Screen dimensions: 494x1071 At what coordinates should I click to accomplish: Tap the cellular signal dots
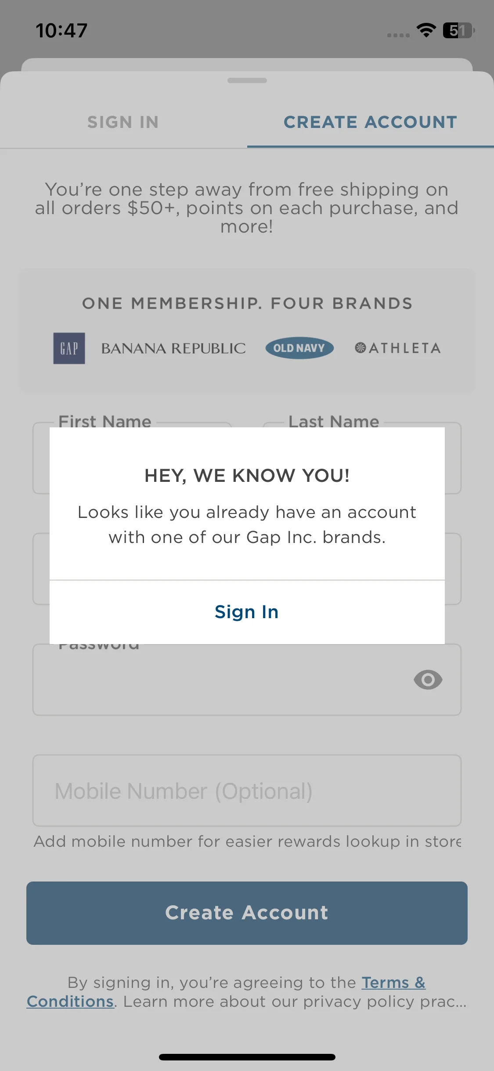click(x=398, y=35)
